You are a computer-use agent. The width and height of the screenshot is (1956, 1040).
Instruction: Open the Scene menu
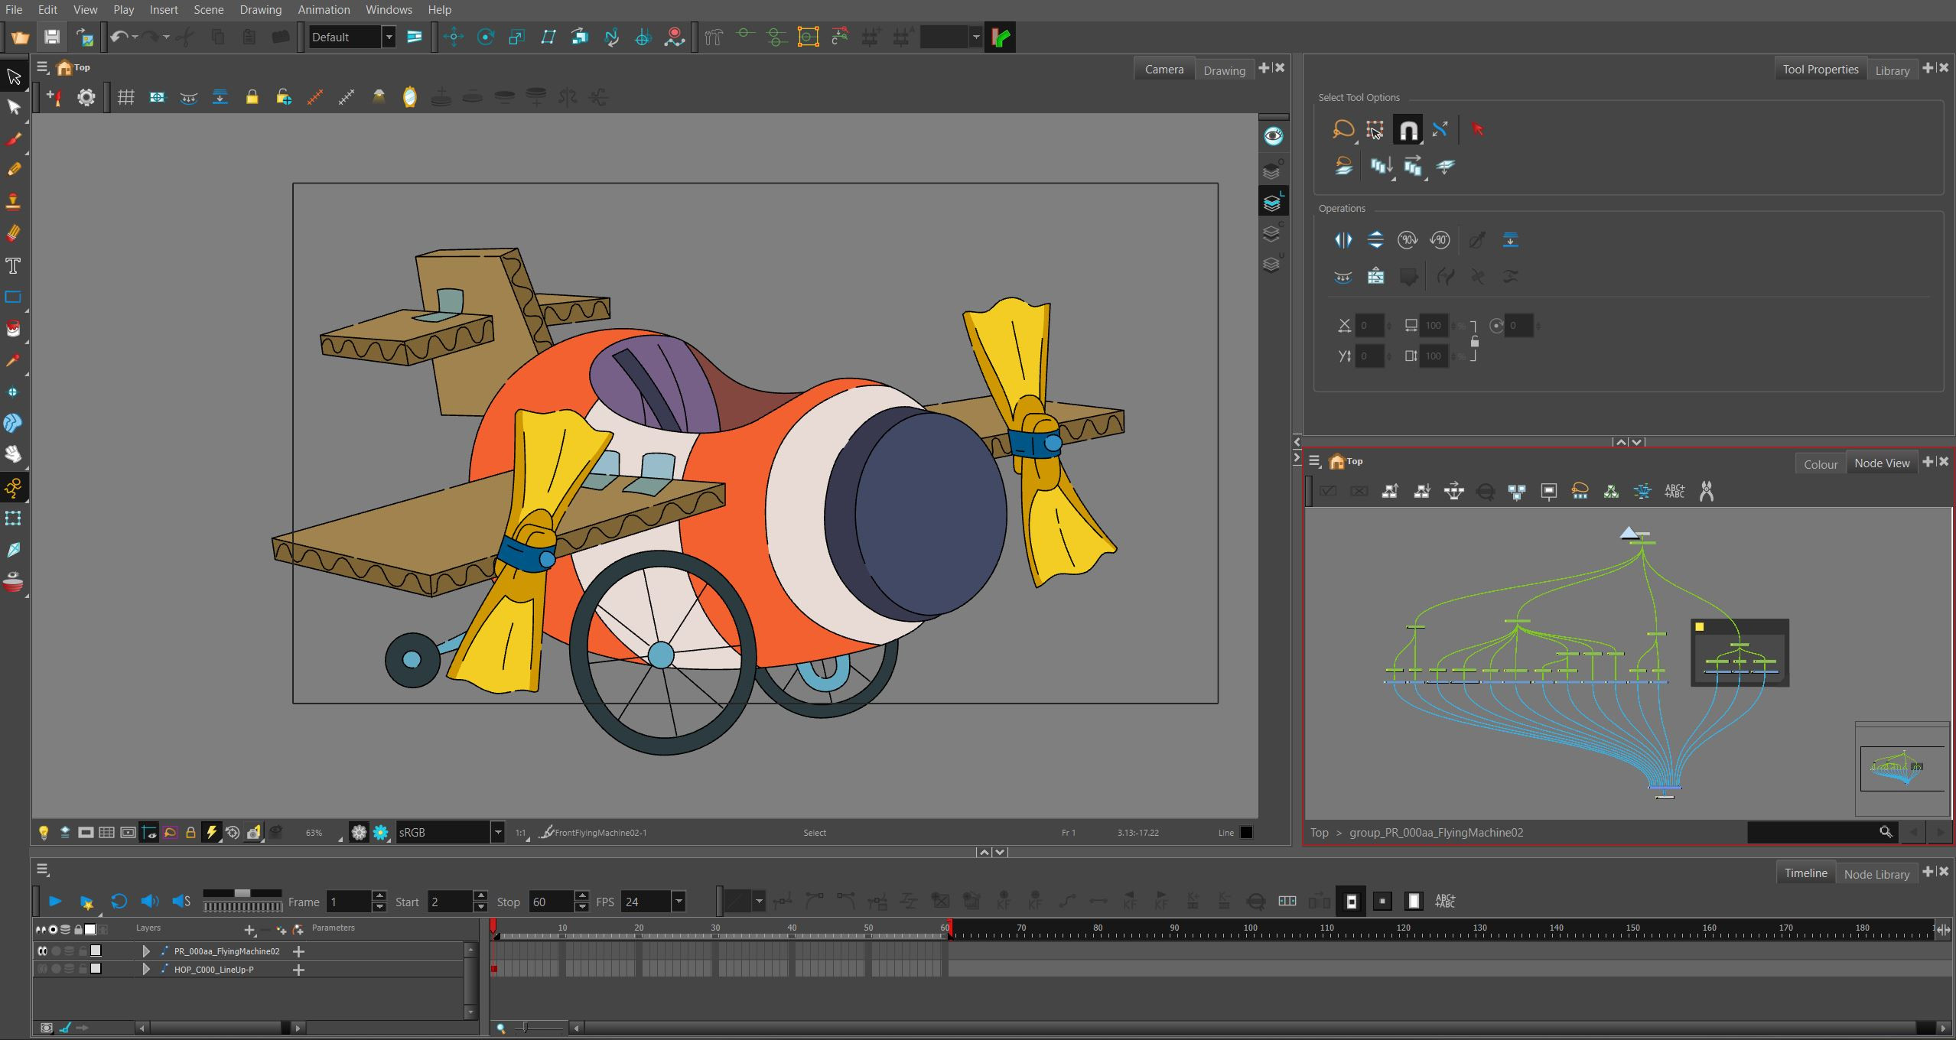pos(208,10)
